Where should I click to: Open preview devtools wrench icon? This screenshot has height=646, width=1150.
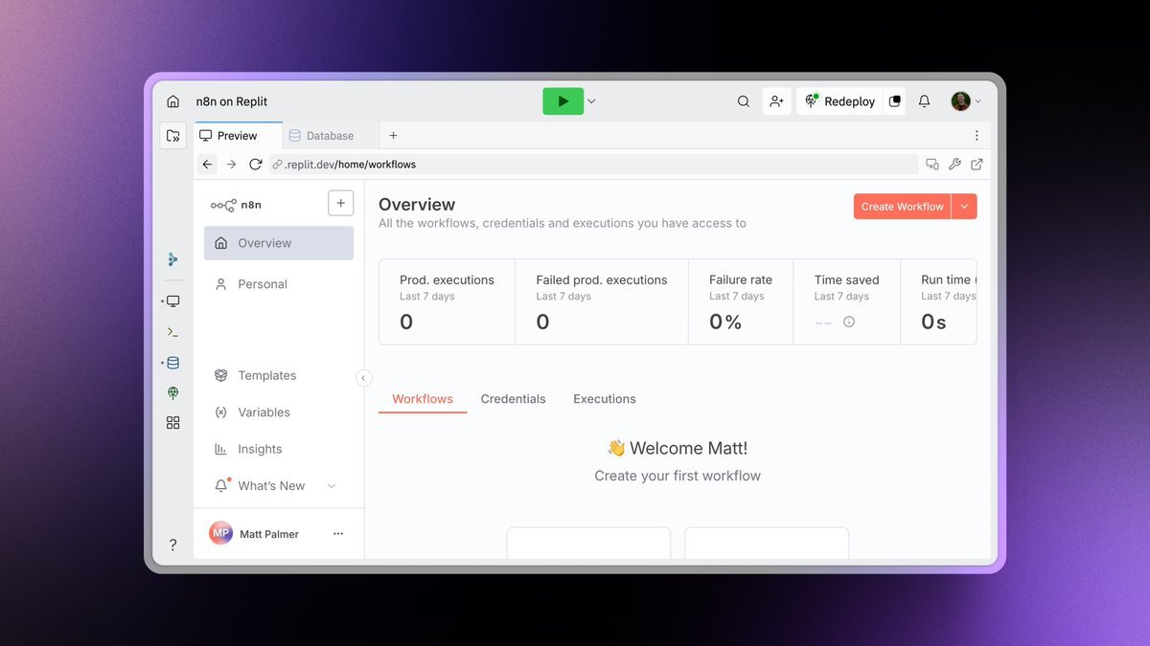tap(954, 165)
